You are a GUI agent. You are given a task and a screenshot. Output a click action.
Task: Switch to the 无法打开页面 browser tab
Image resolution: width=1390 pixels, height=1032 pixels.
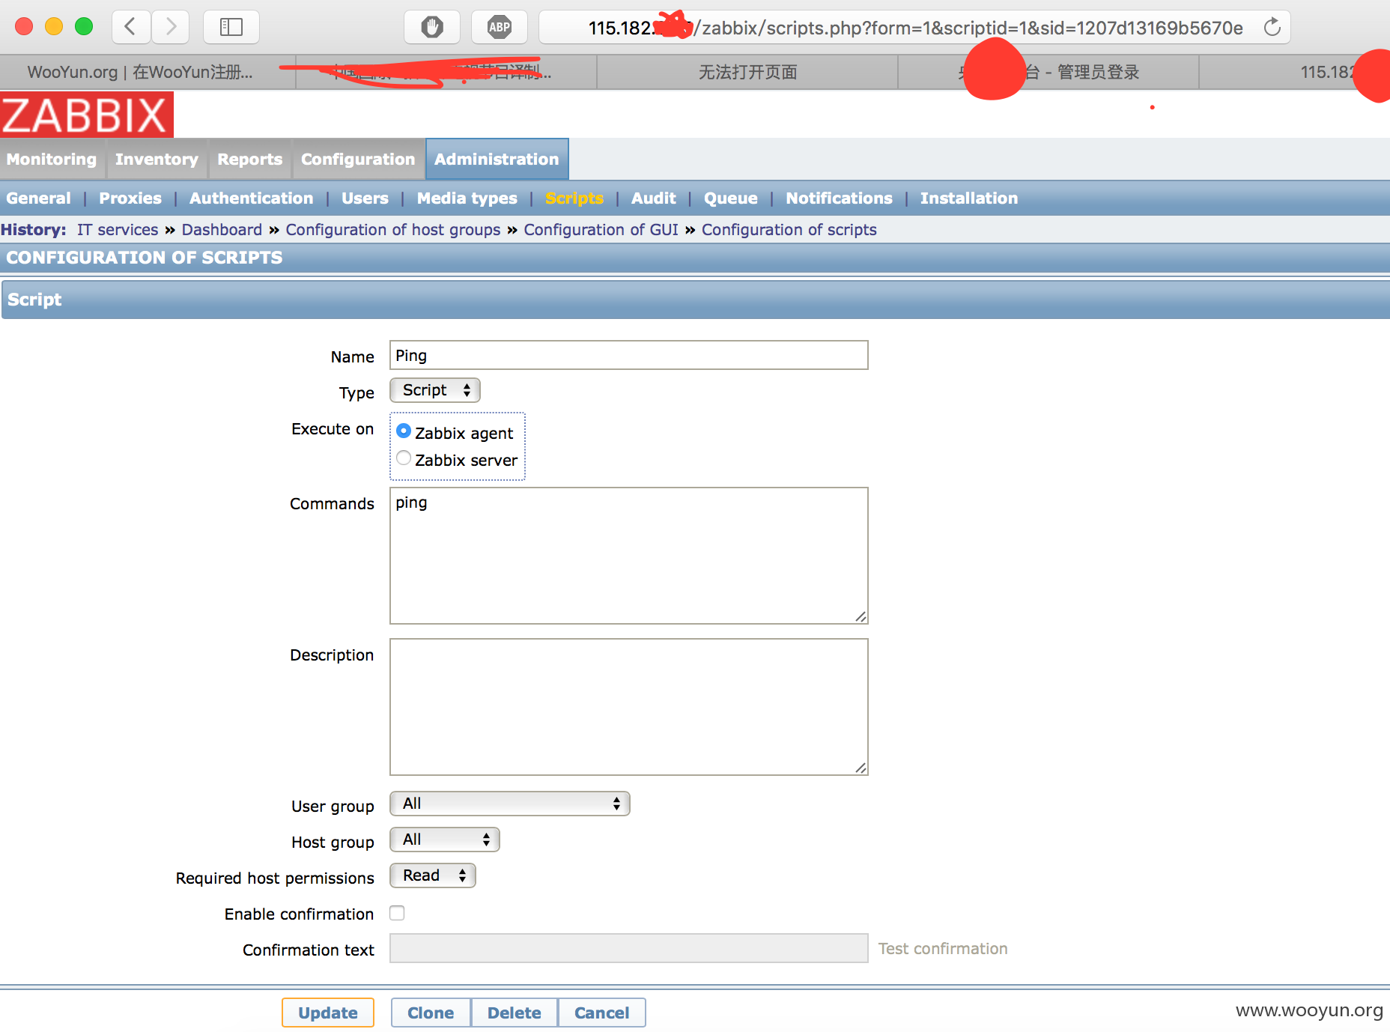pyautogui.click(x=747, y=72)
